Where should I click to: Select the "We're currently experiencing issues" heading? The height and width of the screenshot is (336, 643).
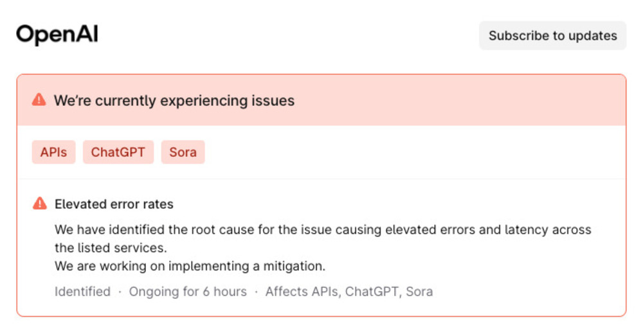(174, 101)
